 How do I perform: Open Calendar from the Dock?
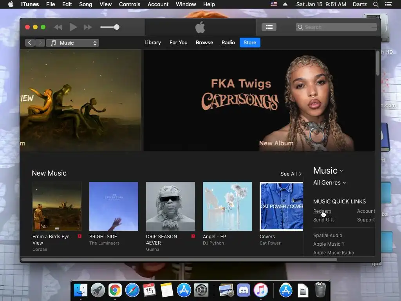click(x=149, y=290)
